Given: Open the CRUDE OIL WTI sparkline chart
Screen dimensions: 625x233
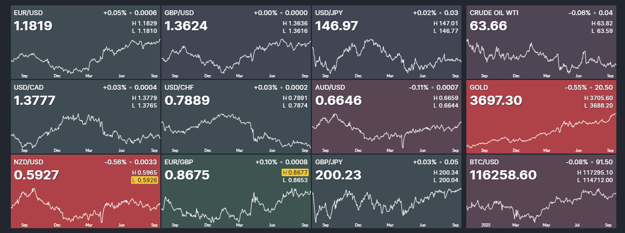Looking at the screenshot, I should [541, 56].
